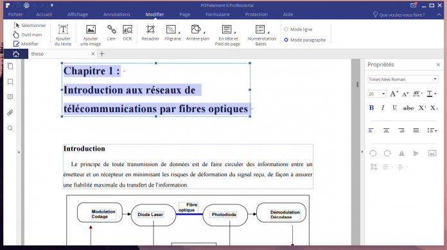Align text right
This screenshot has width=447, height=250.
pos(401,130)
